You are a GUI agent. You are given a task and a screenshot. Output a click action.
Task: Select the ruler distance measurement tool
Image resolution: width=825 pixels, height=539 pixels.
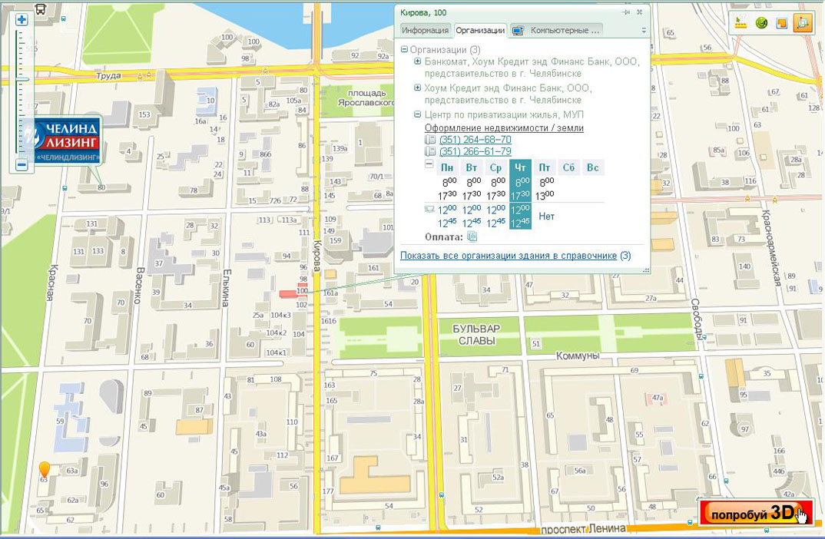741,23
